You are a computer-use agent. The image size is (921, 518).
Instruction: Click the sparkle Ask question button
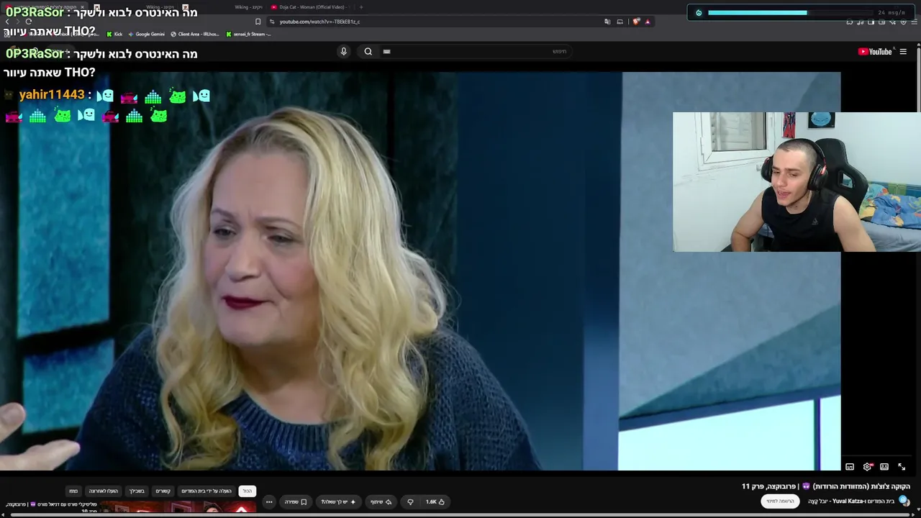[x=338, y=501]
